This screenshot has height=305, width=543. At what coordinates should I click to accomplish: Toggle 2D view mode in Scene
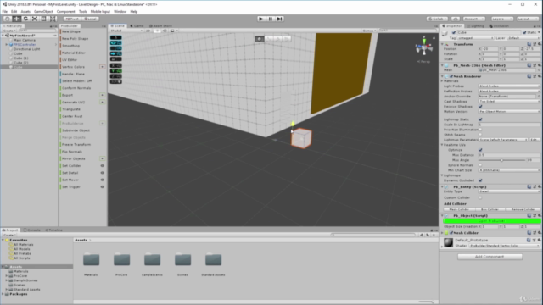(x=148, y=30)
